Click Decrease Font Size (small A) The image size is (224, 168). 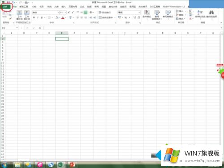click(73, 13)
